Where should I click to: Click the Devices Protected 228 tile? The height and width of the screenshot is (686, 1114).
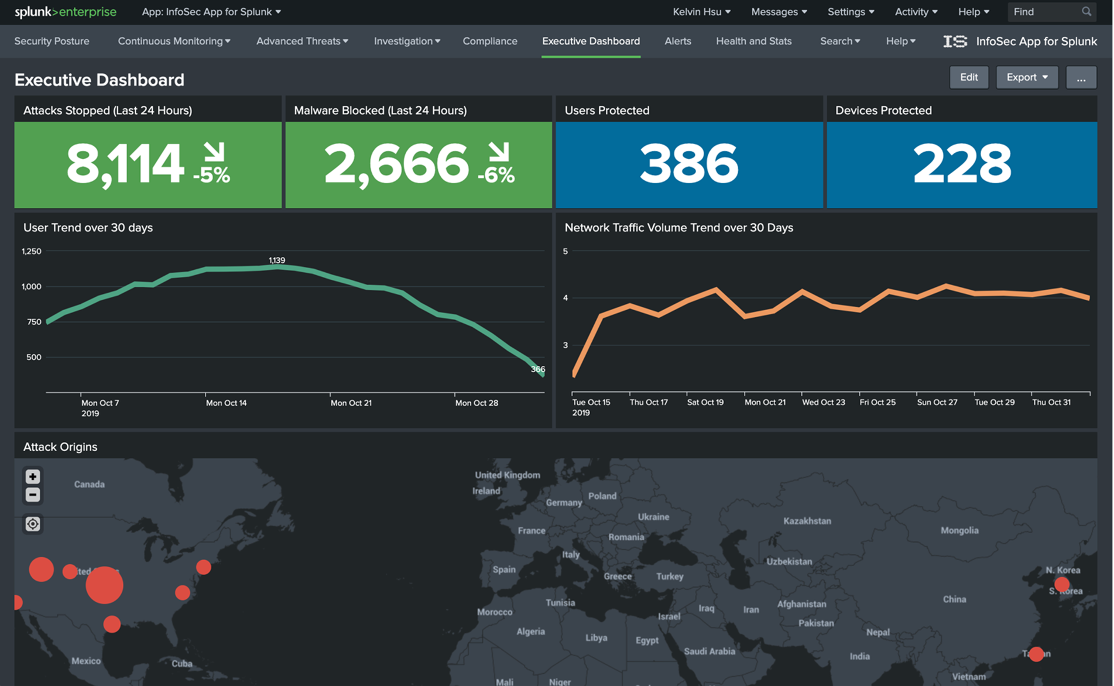pyautogui.click(x=962, y=164)
